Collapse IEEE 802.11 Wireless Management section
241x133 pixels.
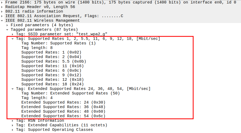point(2,20)
